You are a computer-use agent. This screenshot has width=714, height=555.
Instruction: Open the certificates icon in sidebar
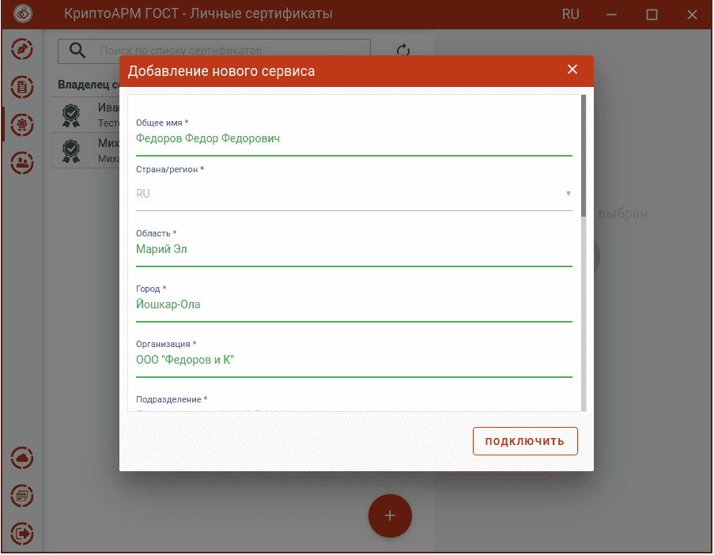(22, 125)
